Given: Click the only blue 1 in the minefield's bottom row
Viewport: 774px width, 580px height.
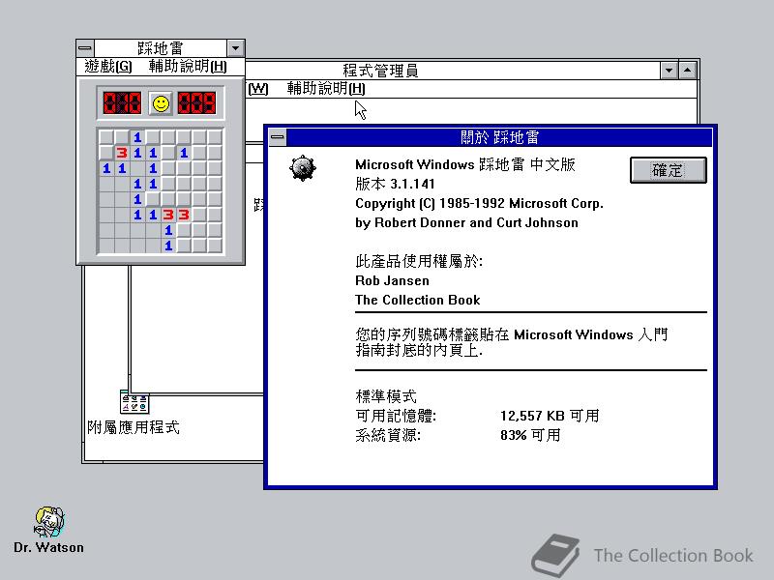Looking at the screenshot, I should pyautogui.click(x=168, y=246).
